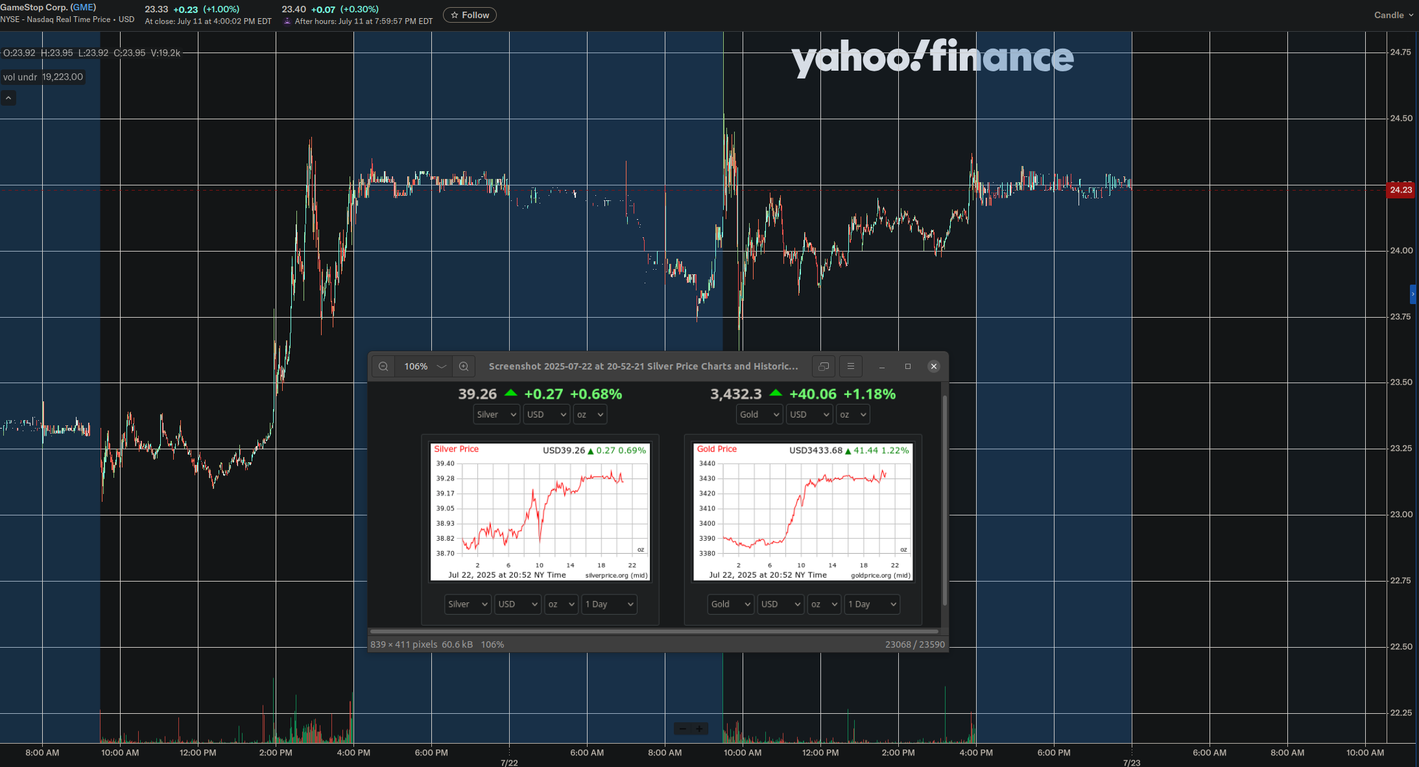Click the image viewer window-copy toolbar icon
The width and height of the screenshot is (1419, 767).
tap(824, 366)
